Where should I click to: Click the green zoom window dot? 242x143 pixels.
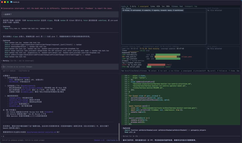[8, 2]
